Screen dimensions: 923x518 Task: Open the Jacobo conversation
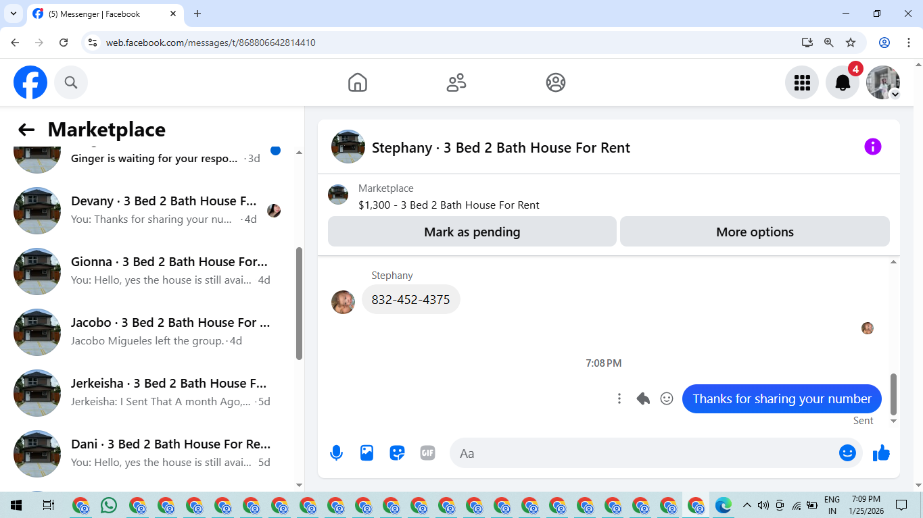151,332
